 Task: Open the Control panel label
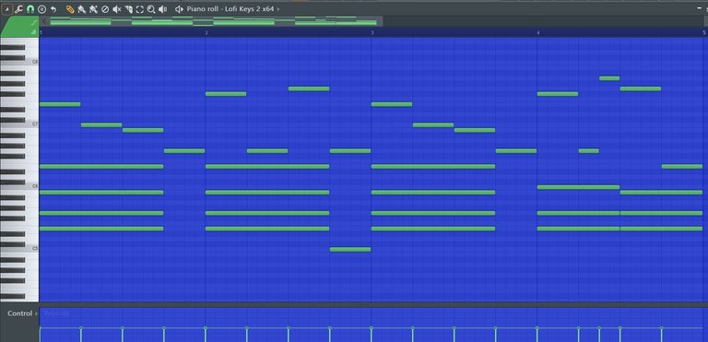(x=20, y=313)
